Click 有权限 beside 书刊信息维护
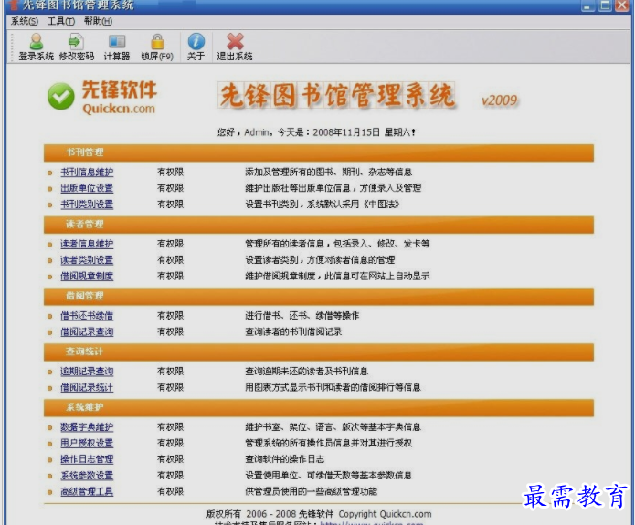 [171, 172]
